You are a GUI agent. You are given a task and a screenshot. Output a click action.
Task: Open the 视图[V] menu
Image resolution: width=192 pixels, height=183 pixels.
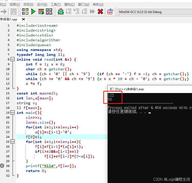pos(15,5)
